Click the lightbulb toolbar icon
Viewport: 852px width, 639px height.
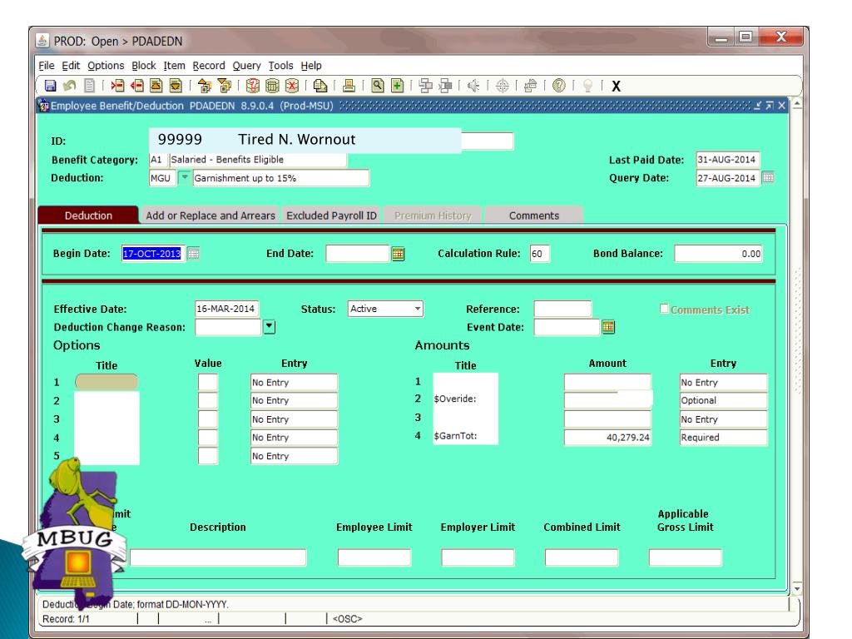(x=587, y=86)
